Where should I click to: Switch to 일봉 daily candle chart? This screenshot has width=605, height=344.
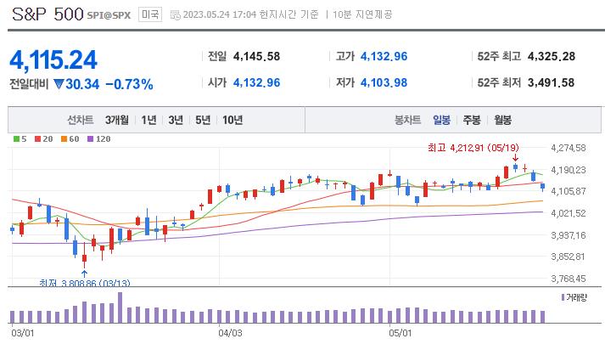pyautogui.click(x=441, y=120)
